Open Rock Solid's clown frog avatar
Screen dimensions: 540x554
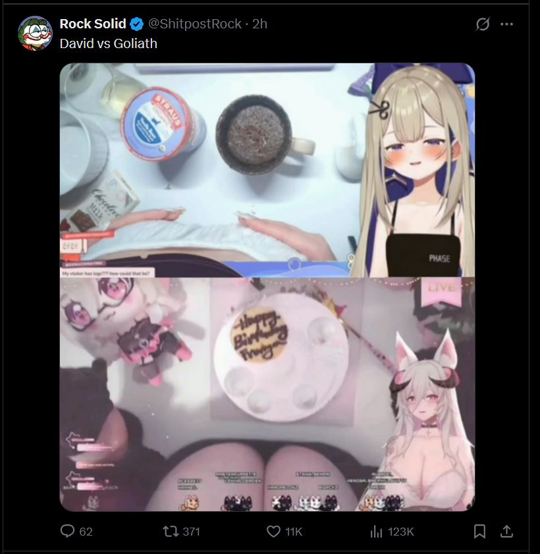35,33
